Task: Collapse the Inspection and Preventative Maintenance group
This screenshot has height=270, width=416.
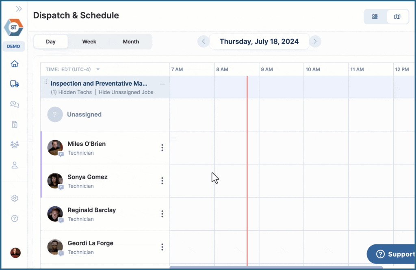Action: [x=162, y=84]
